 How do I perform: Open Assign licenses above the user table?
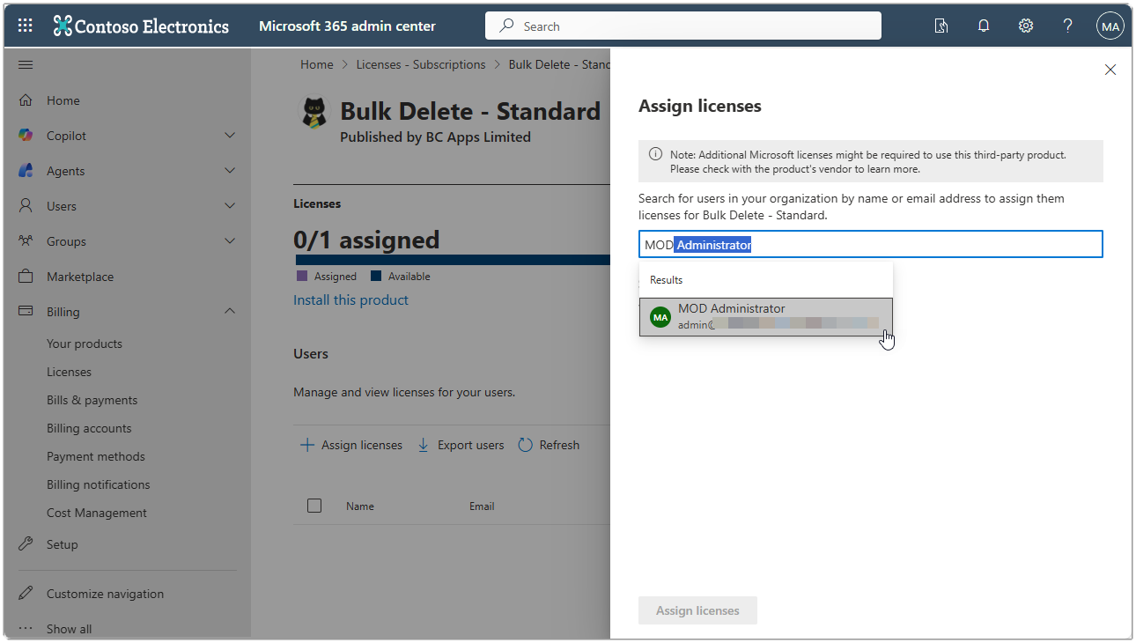(350, 445)
